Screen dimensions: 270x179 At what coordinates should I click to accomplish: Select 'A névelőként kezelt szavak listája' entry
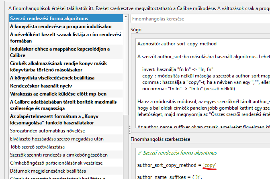pyautogui.click(x=66, y=37)
